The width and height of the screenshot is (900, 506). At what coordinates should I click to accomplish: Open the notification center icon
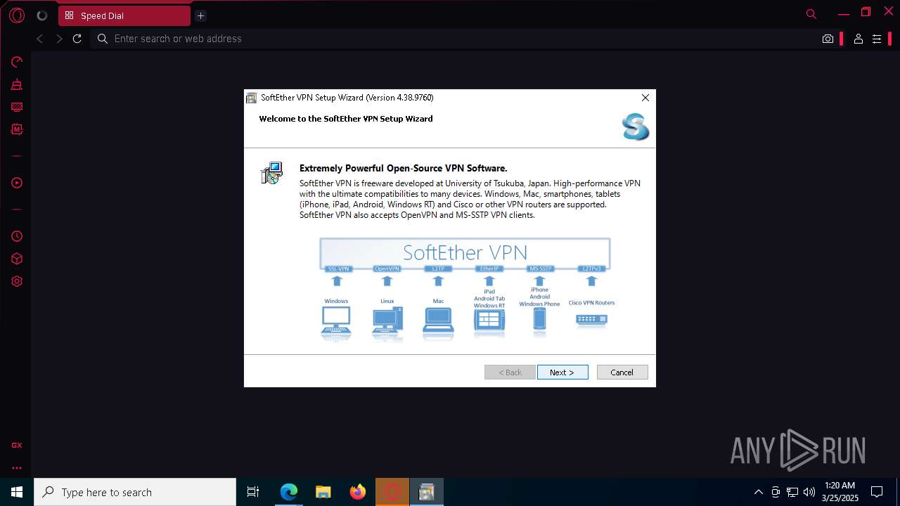(x=877, y=492)
